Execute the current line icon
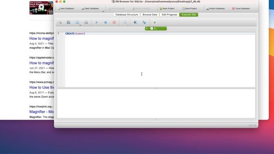The height and width of the screenshot is (154, 274). tap(105, 22)
